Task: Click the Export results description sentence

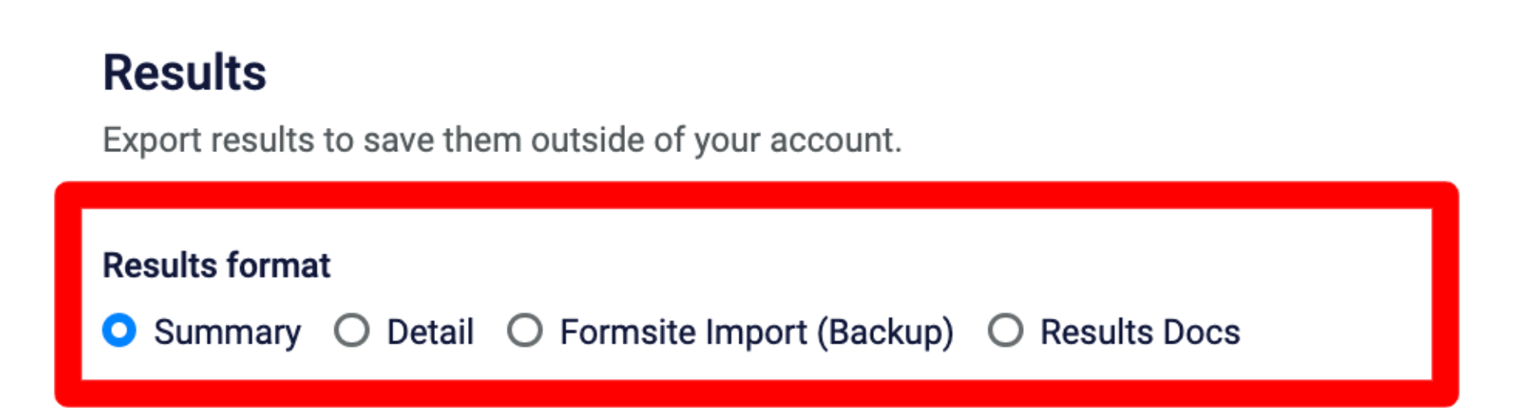Action: coord(502,140)
